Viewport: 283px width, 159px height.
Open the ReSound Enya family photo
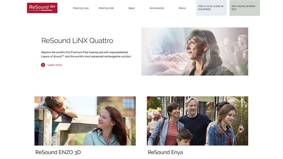tap(197, 121)
